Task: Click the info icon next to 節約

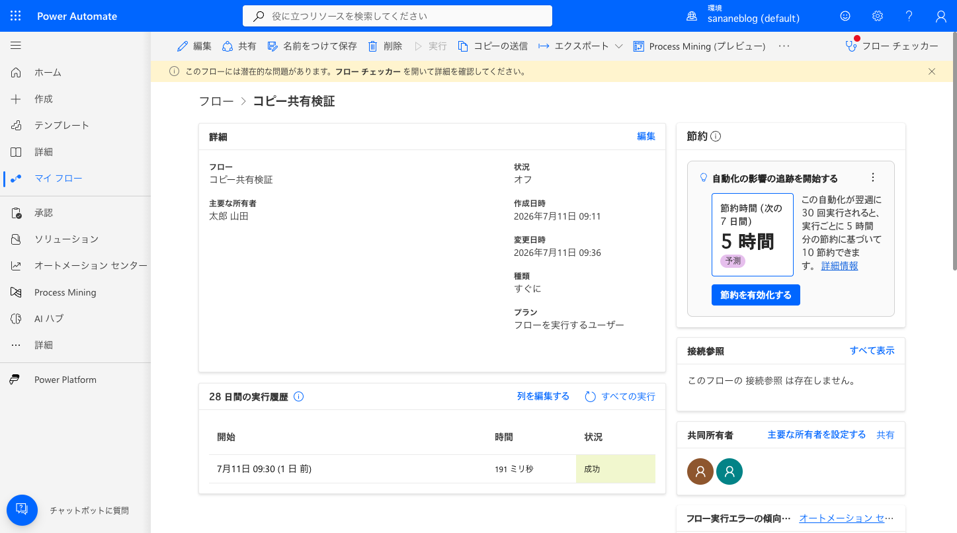Action: (x=716, y=136)
